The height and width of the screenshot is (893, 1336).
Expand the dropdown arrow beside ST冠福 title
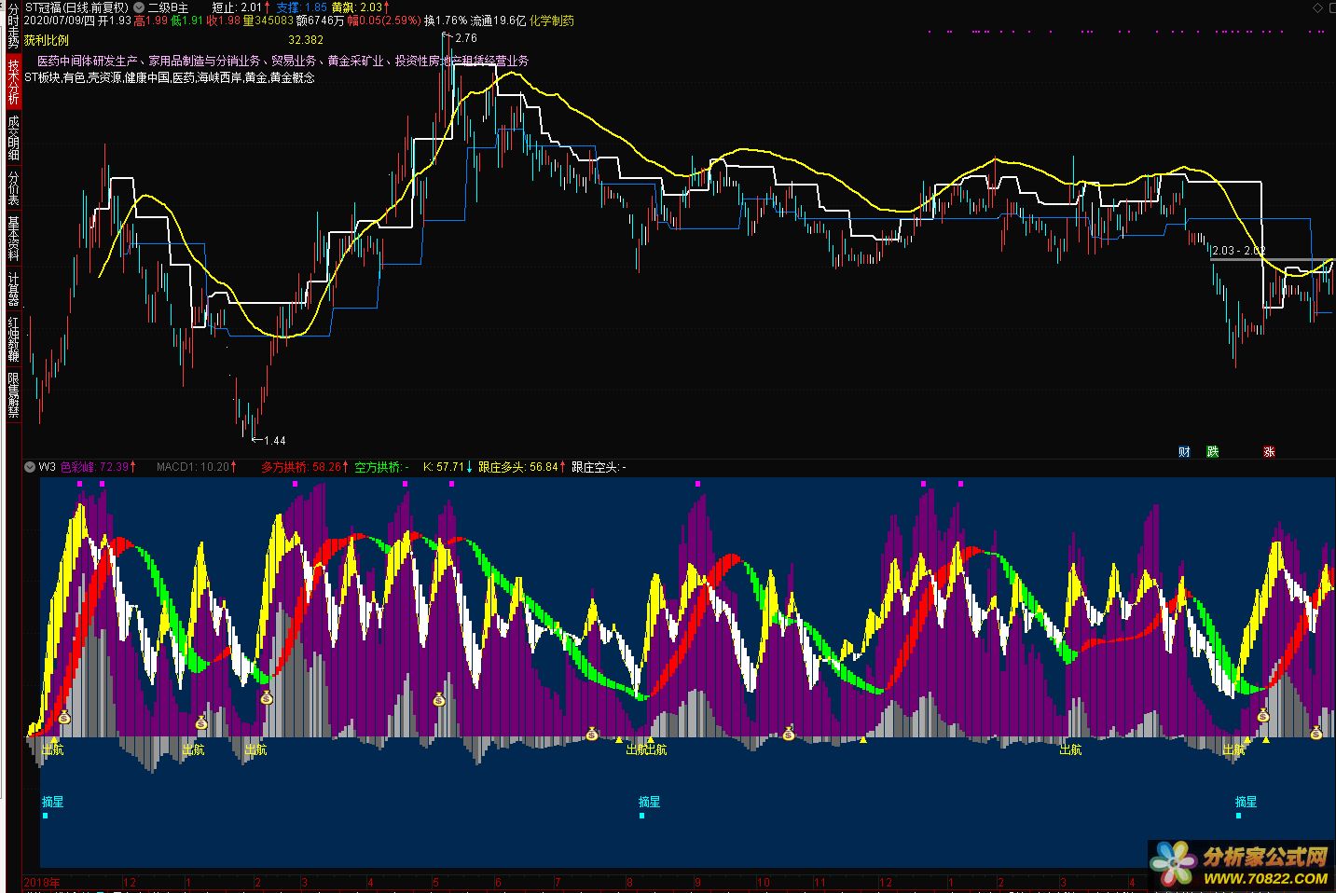tap(138, 7)
